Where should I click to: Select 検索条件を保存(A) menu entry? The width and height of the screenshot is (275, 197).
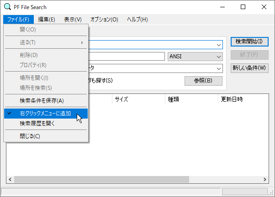coord(46,101)
